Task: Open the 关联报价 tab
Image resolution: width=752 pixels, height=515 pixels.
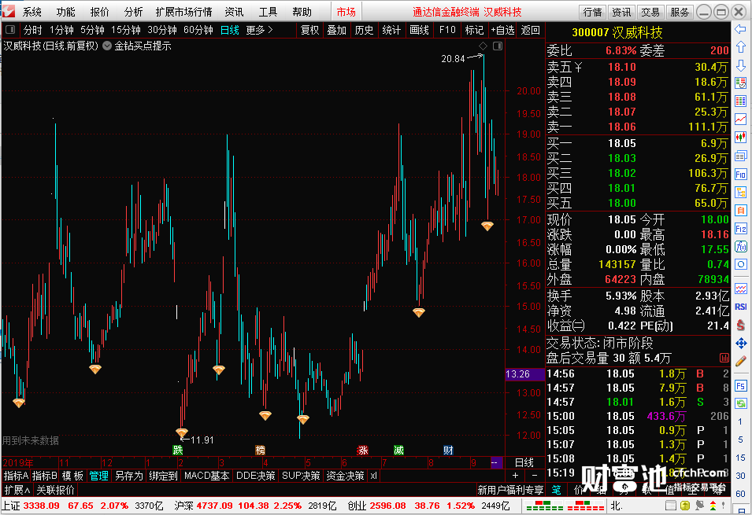Action: (55, 490)
